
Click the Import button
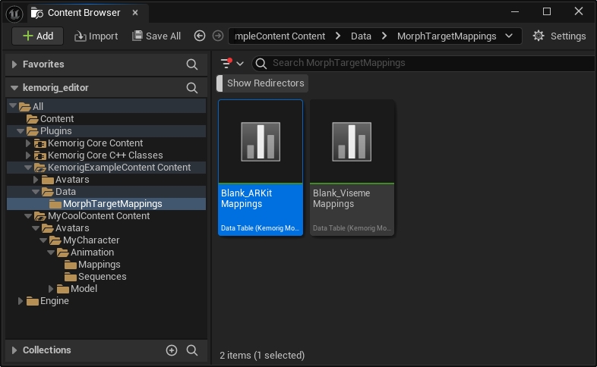(x=96, y=36)
